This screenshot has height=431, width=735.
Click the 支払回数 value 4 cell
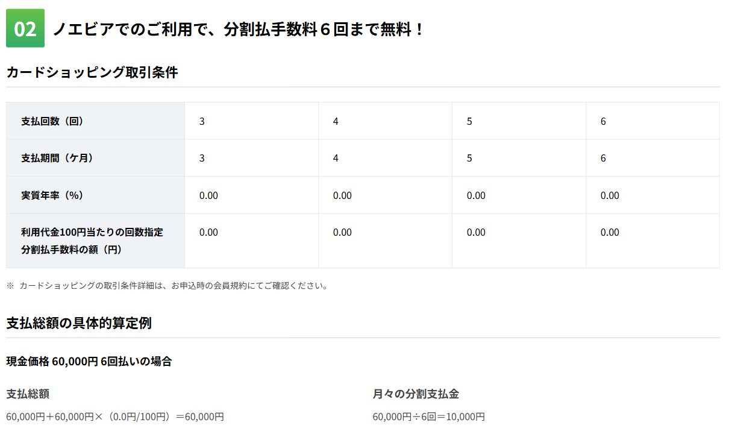click(x=386, y=121)
